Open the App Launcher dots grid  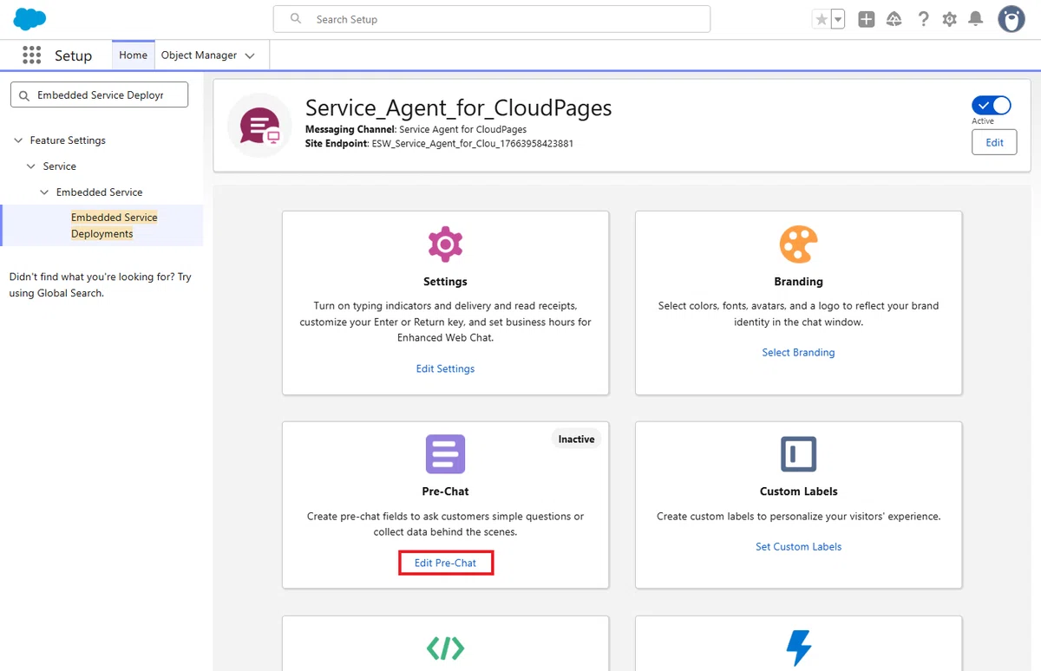tap(32, 55)
